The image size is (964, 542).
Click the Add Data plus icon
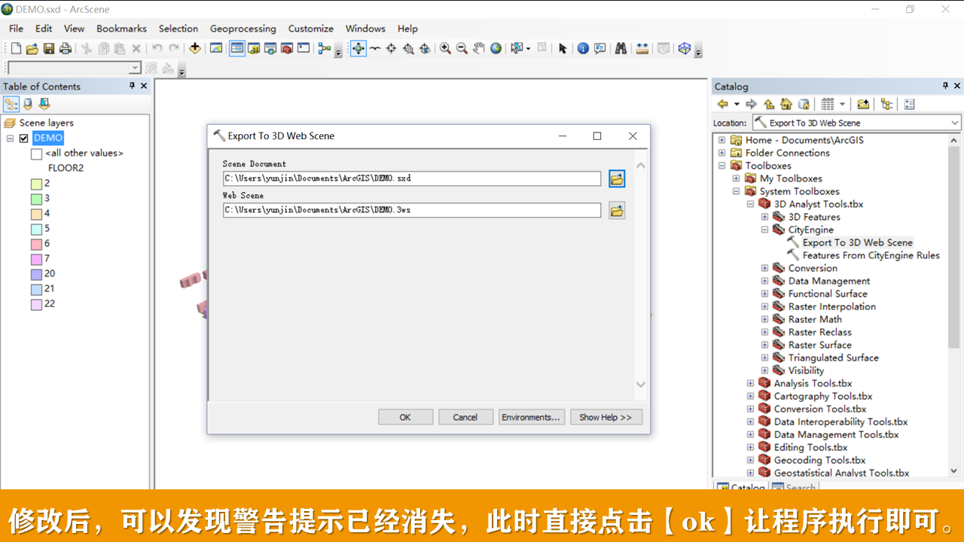point(195,48)
